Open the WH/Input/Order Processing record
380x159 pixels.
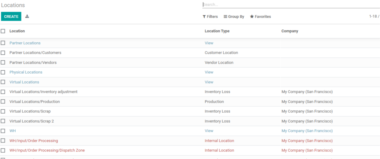pyautogui.click(x=34, y=141)
